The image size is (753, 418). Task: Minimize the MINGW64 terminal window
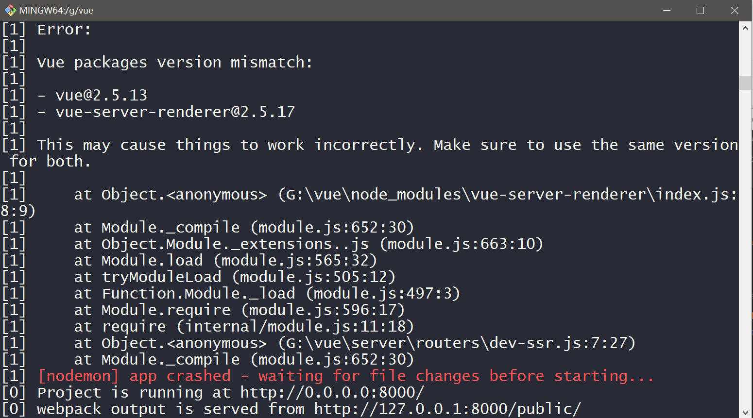tap(667, 10)
